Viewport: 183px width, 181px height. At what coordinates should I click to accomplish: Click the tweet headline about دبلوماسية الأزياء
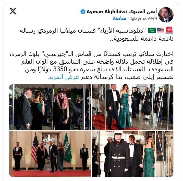(x=96, y=35)
